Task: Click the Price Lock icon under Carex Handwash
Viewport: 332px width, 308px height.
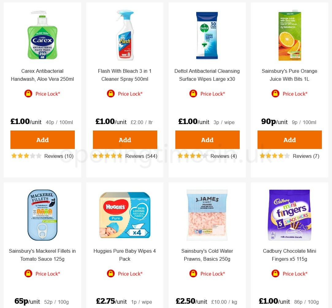Action: 43,94
